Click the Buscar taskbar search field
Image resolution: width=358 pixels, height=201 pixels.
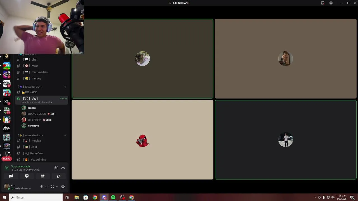36,197
